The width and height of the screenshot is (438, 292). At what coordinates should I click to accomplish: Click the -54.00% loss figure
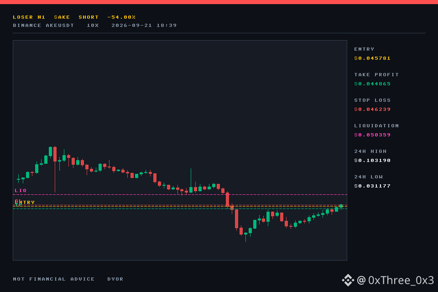(121, 17)
